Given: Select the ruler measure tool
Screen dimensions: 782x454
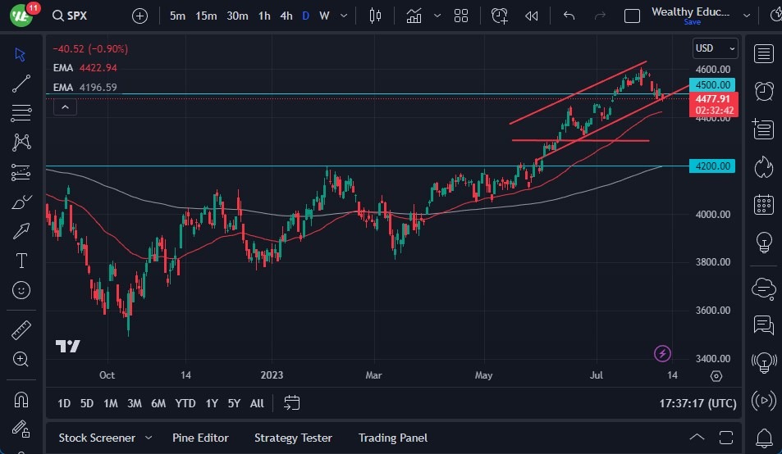Looking at the screenshot, I should (21, 329).
